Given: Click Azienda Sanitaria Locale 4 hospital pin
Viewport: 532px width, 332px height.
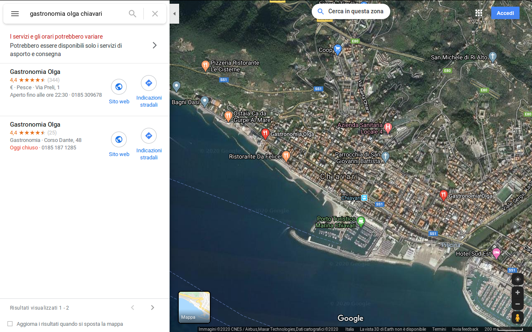Looking at the screenshot, I should 388,128.
